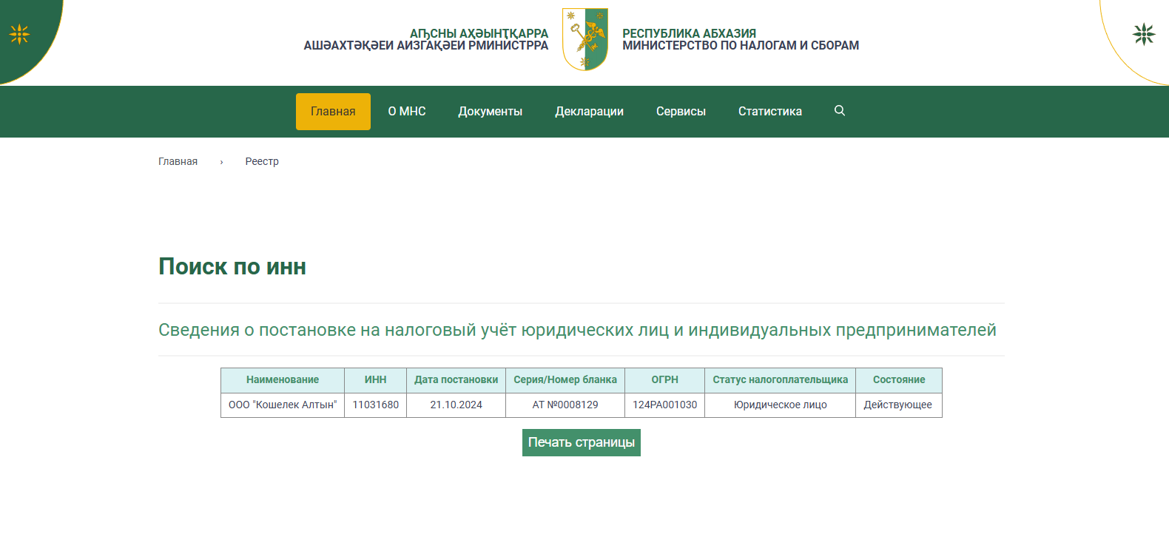Click the Abkhaz-language ministry title text
The image size is (1169, 551).
(426, 39)
